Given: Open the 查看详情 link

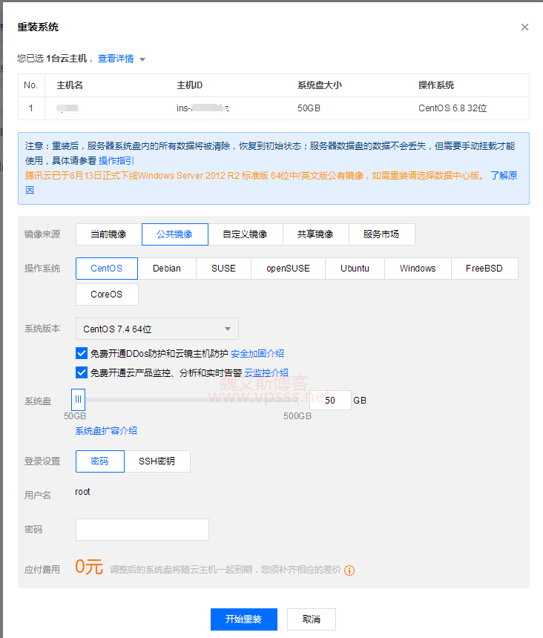Looking at the screenshot, I should [x=116, y=59].
